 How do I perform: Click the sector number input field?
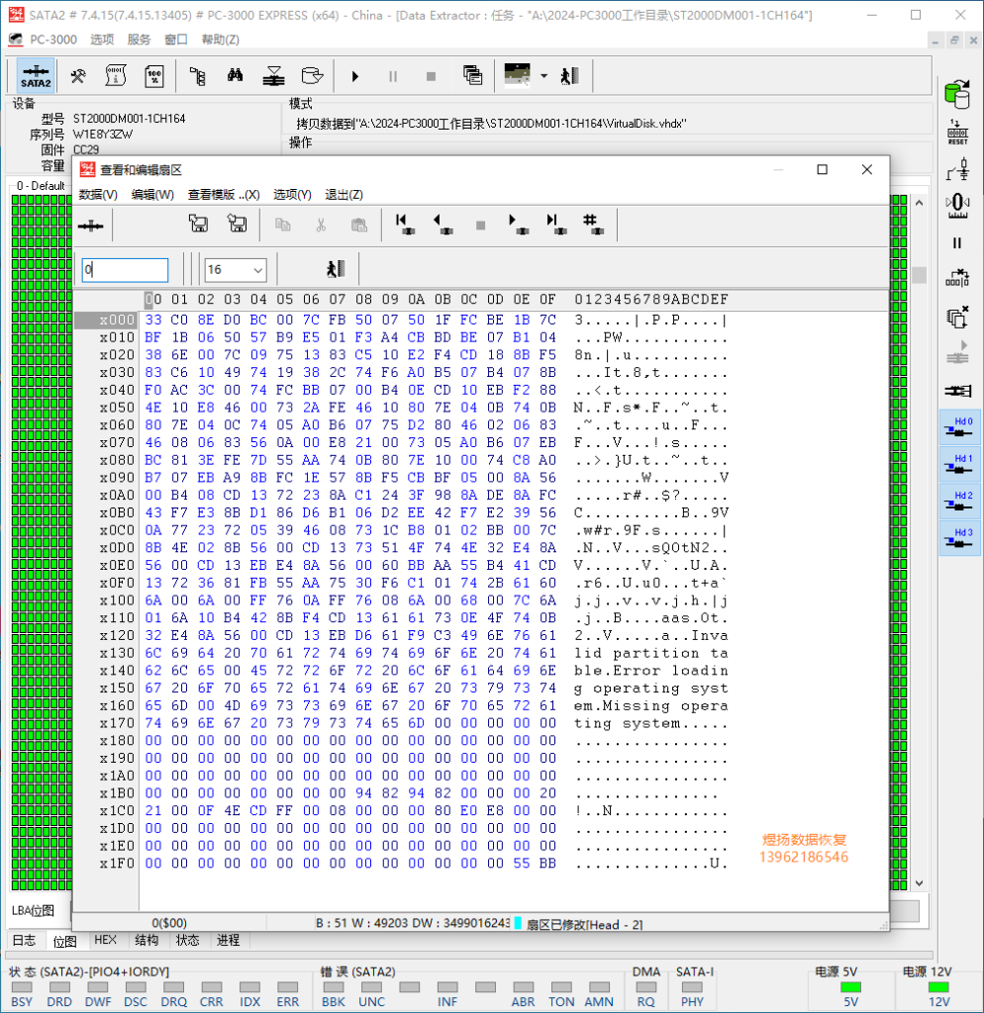click(x=125, y=269)
